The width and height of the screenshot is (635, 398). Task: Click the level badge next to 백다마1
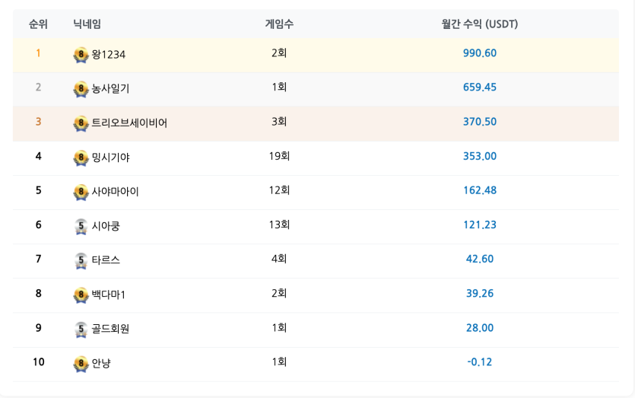[x=81, y=295]
